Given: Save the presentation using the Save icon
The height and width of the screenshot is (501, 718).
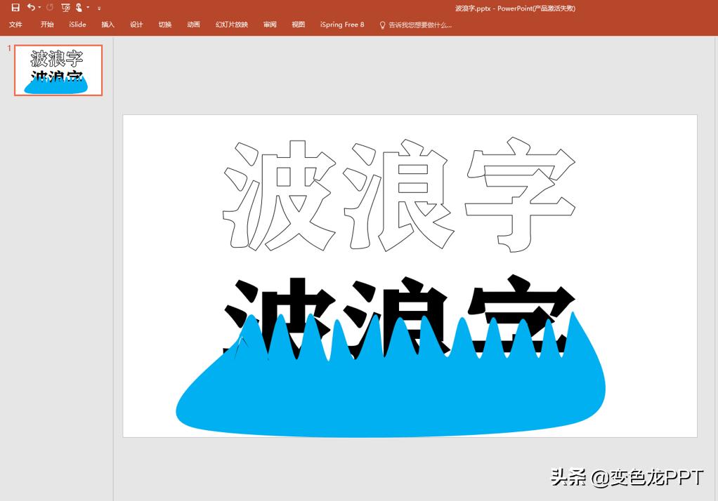Looking at the screenshot, I should click(16, 8).
